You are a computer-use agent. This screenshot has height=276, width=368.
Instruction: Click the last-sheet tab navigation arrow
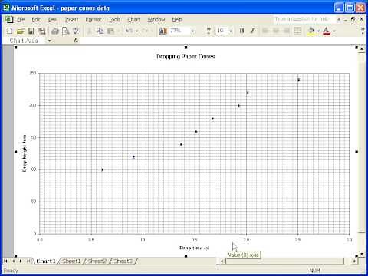tap(28, 261)
